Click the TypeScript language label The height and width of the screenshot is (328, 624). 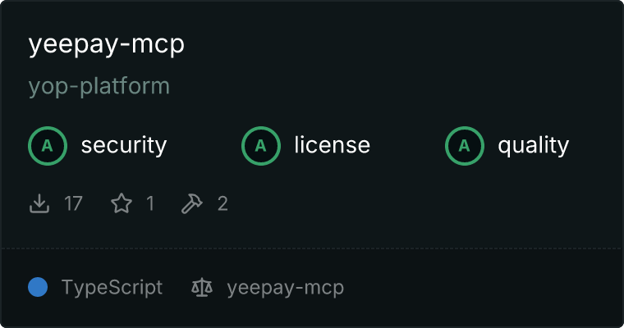pyautogui.click(x=112, y=288)
